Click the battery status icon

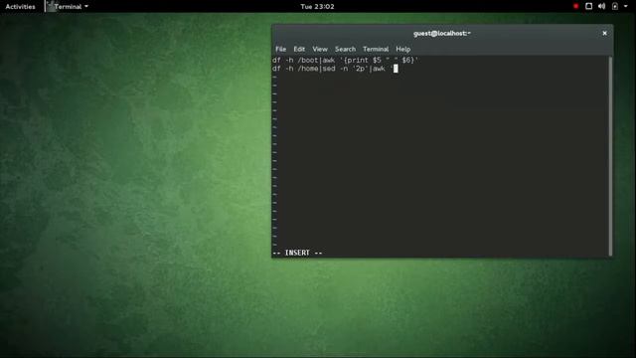(x=615, y=7)
